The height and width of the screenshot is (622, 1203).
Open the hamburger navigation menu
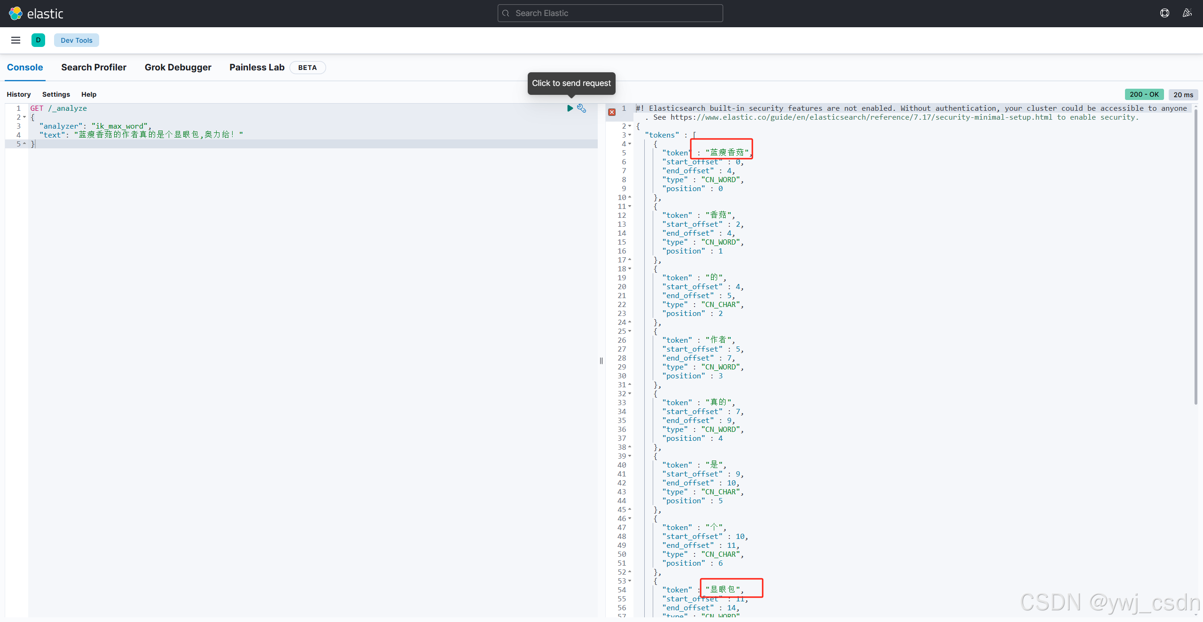[x=16, y=40]
